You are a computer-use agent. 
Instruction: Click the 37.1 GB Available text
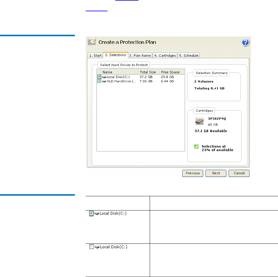(211, 131)
